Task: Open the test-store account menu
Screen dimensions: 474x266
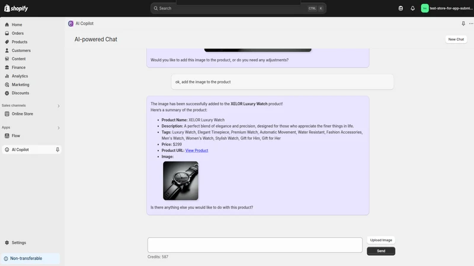Action: pos(447,8)
